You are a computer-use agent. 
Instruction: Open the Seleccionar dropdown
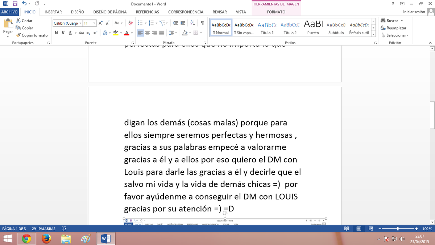coord(395,35)
